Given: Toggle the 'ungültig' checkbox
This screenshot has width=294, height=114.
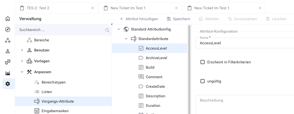Looking at the screenshot, I should point(203,81).
